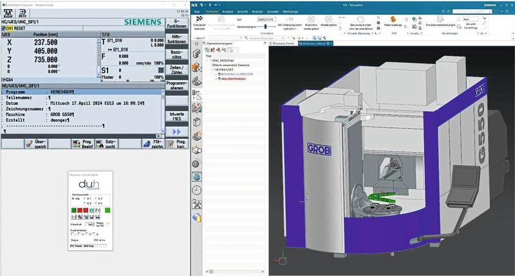The width and height of the screenshot is (515, 276).
Task: Switch to Werkzeuge ribbon tab
Action: tap(290, 12)
